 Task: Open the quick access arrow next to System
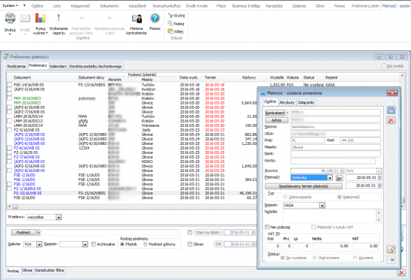(x=24, y=6)
